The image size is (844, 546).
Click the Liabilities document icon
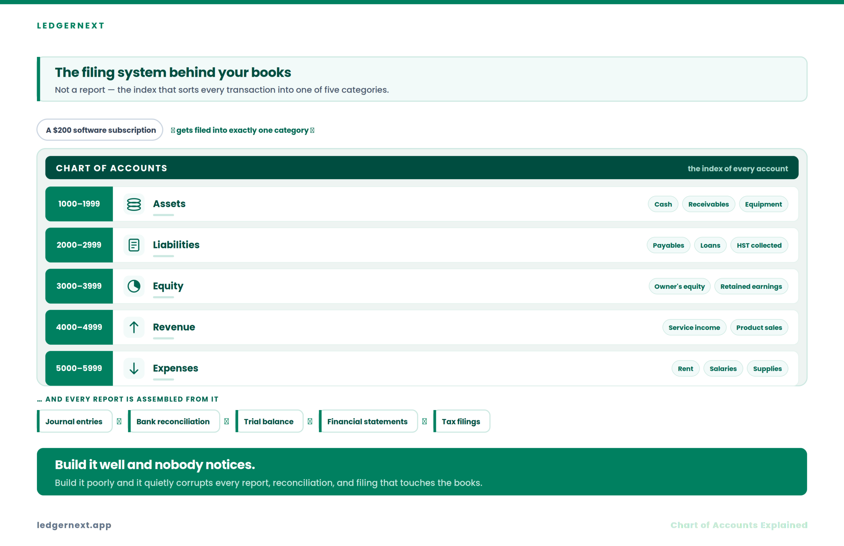pyautogui.click(x=134, y=245)
